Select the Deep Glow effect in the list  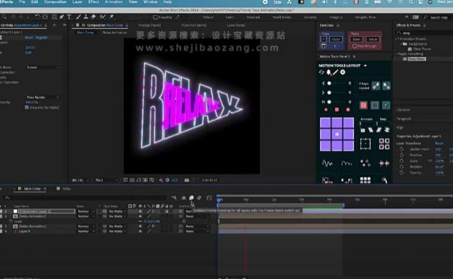(x=417, y=59)
